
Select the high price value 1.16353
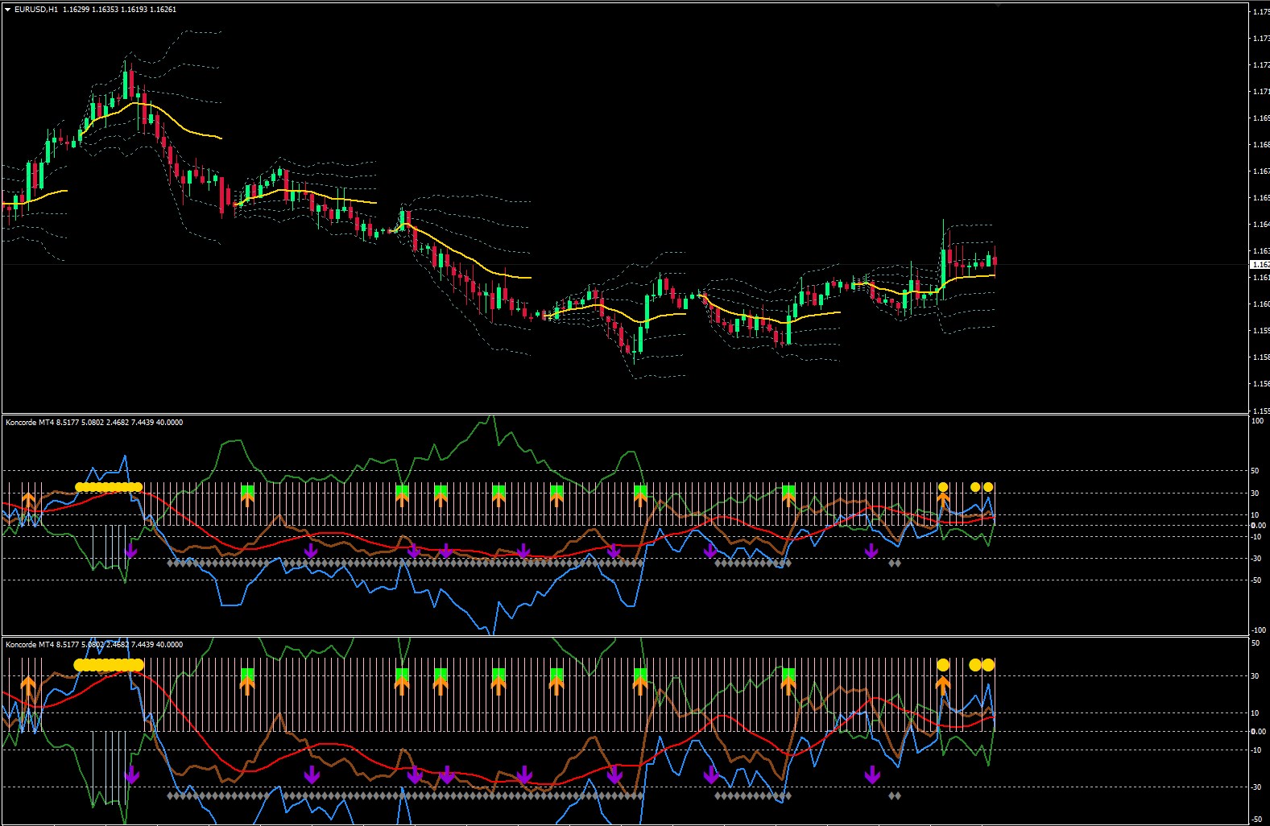pos(105,10)
